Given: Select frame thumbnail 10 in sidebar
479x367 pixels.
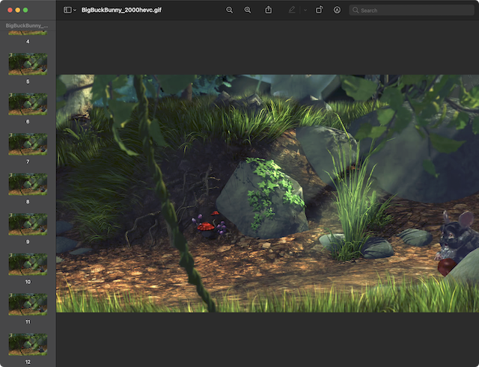Looking at the screenshot, I should (28, 264).
